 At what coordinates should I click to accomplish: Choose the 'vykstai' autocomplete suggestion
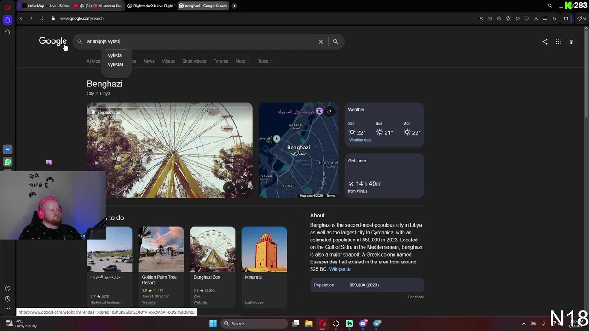[115, 64]
